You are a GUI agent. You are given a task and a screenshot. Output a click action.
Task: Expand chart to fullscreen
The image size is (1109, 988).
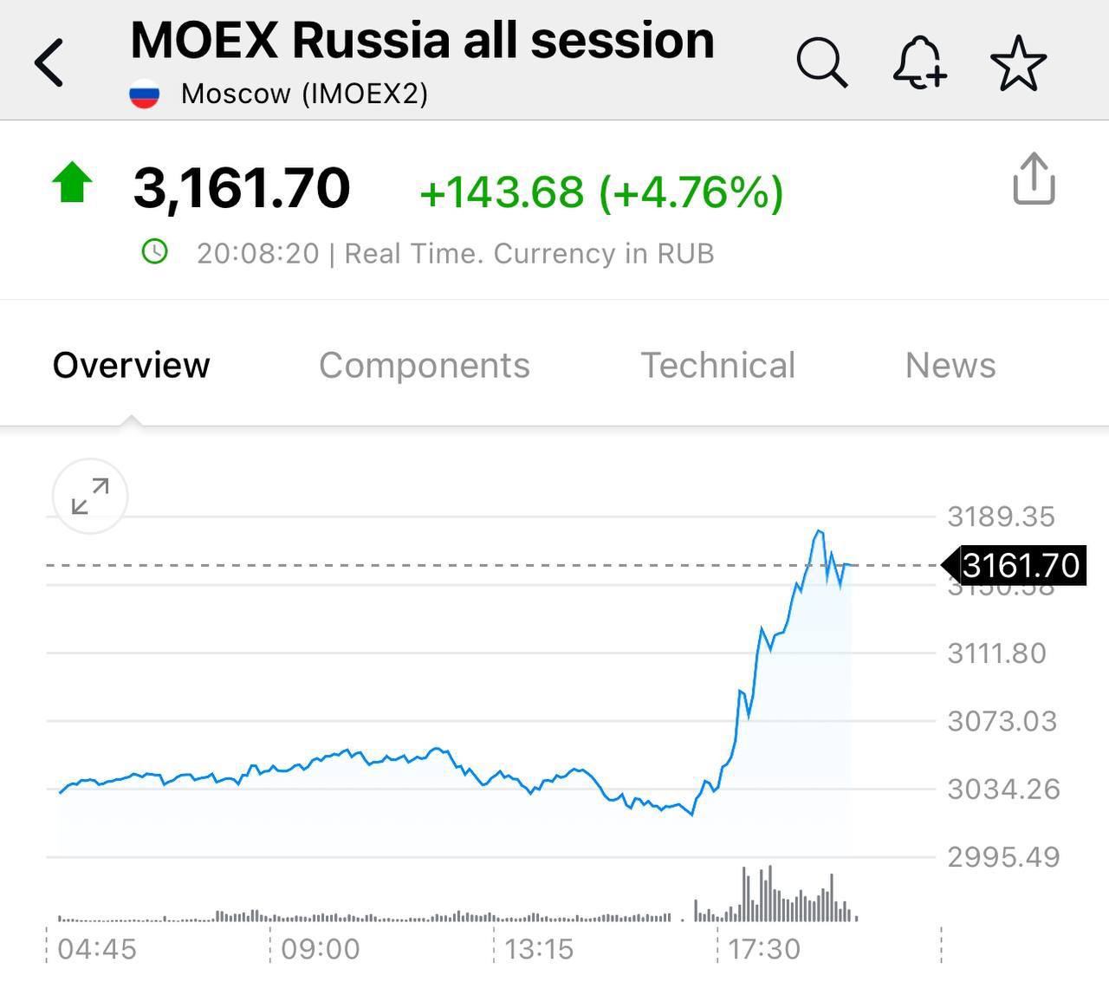pyautogui.click(x=90, y=496)
